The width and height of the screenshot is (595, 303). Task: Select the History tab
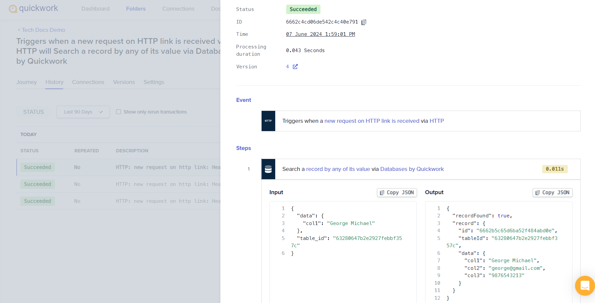(55, 82)
